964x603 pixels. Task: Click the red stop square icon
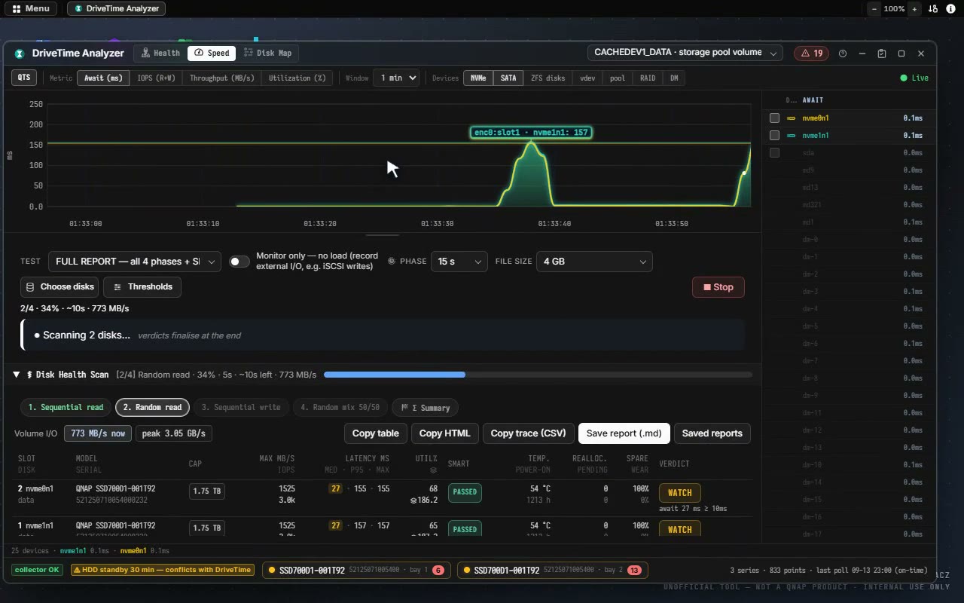click(x=707, y=287)
